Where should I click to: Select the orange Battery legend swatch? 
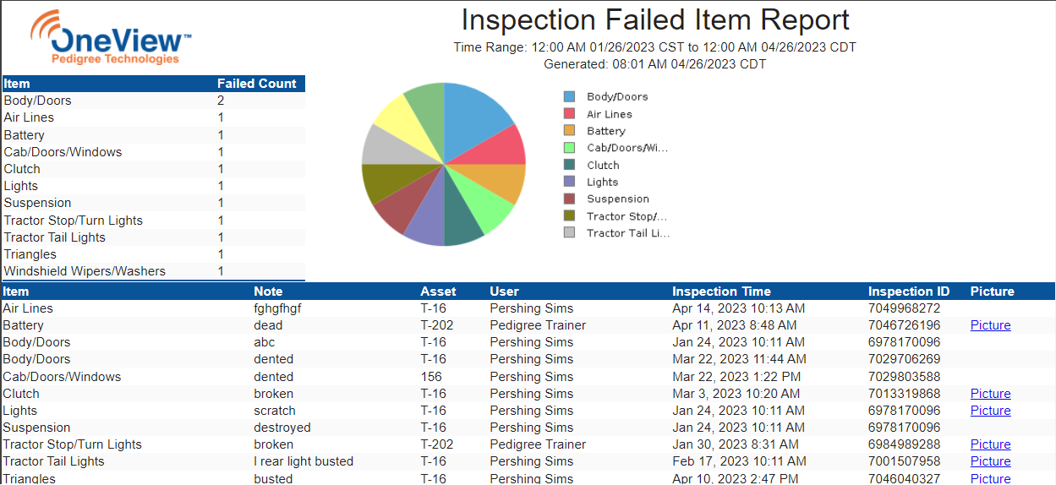569,131
